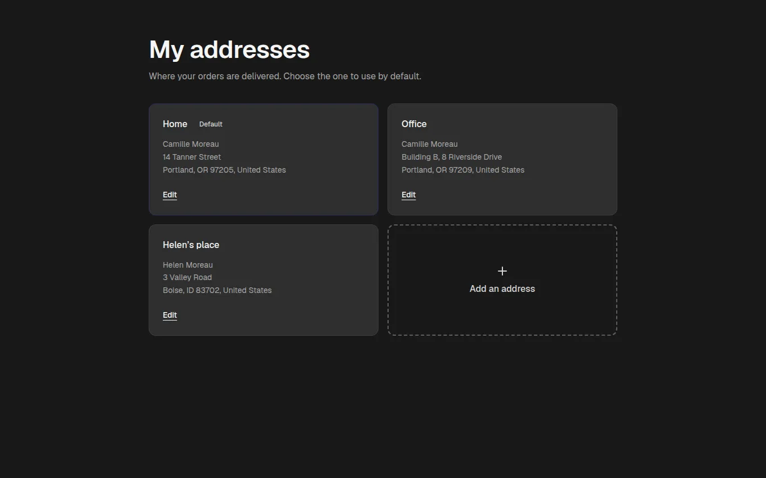Click Portland, OR 97205 address line
The width and height of the screenshot is (766, 478).
(x=224, y=170)
